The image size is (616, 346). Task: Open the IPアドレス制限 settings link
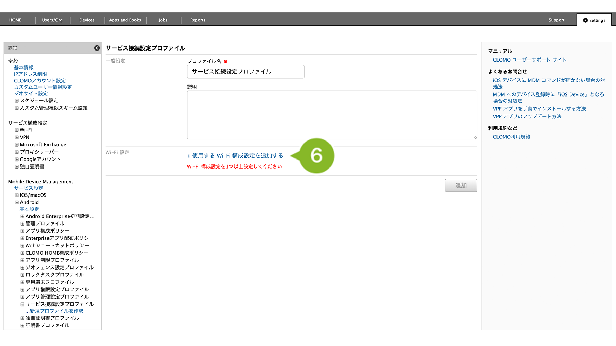[30, 74]
